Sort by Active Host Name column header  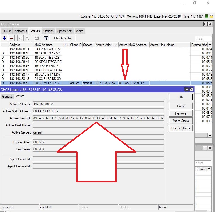170,45
